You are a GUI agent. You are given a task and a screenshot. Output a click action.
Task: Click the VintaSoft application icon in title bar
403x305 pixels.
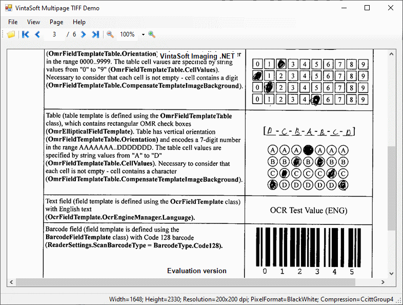9,8
